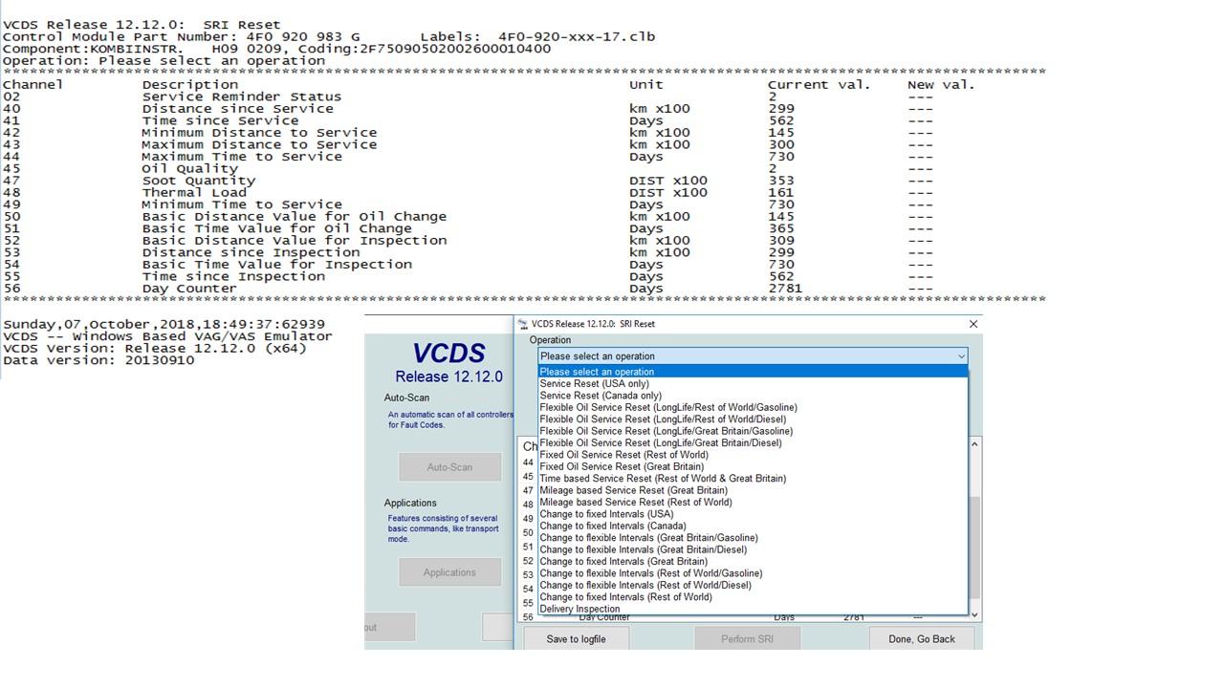1224x688 pixels.
Task: Click the Auto-Scan button in VCDS
Action: click(449, 467)
